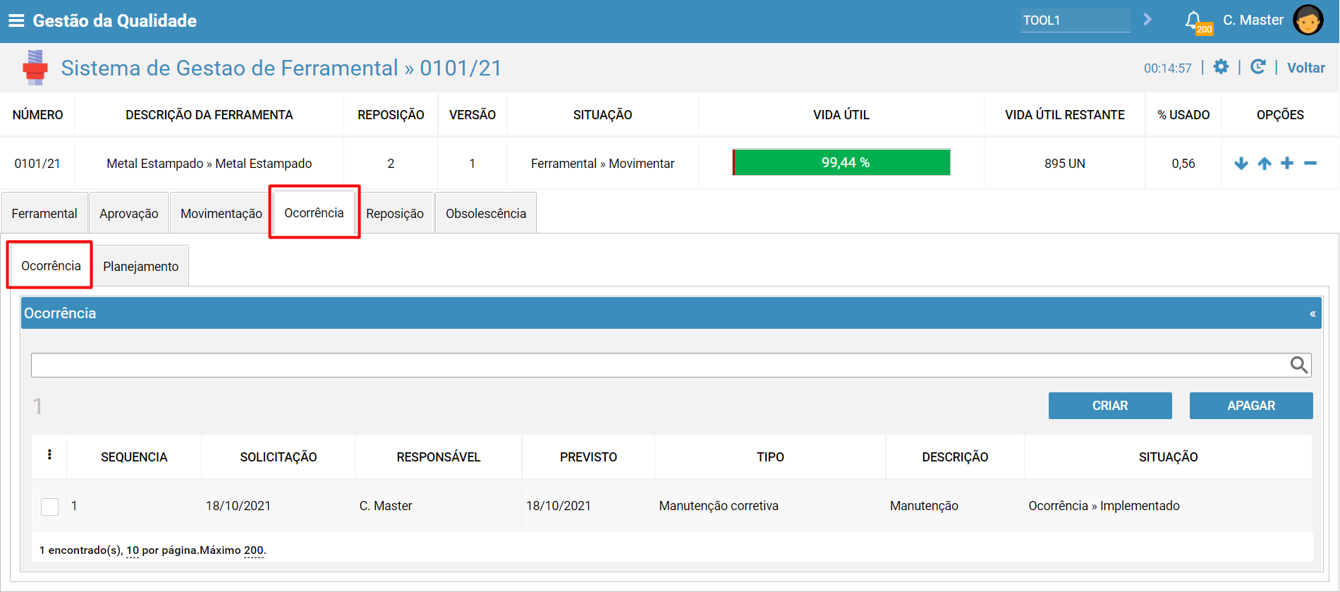Click the VERSÃO column header

click(473, 114)
